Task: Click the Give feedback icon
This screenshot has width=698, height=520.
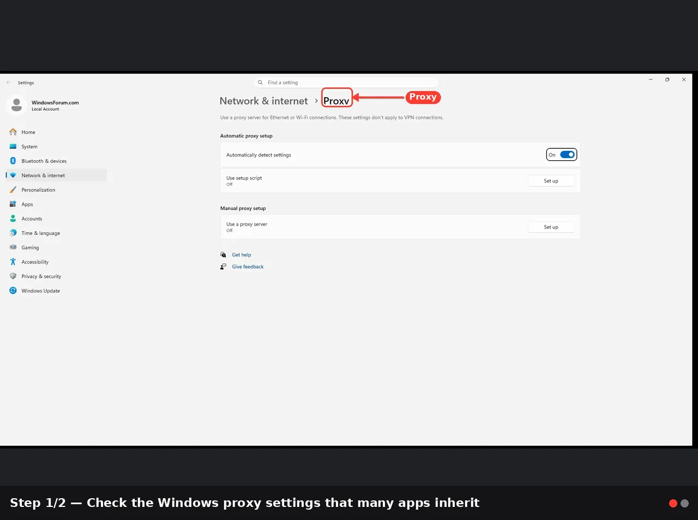Action: (224, 267)
